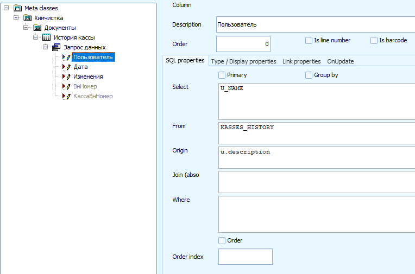This screenshot has height=274, width=415.
Task: Collapse the Запрос данных tree node
Action: 45,47
